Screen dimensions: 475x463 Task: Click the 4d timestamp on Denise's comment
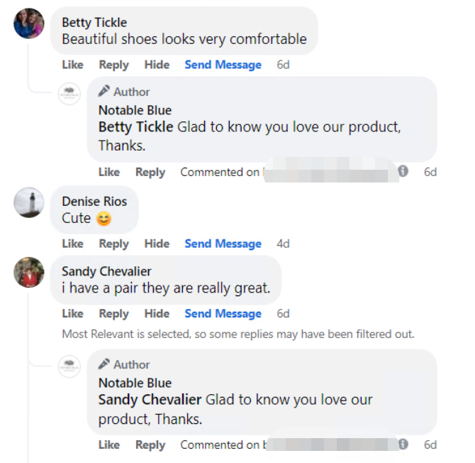(283, 244)
